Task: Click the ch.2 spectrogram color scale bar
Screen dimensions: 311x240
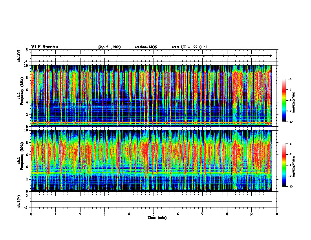Action: 284,165
